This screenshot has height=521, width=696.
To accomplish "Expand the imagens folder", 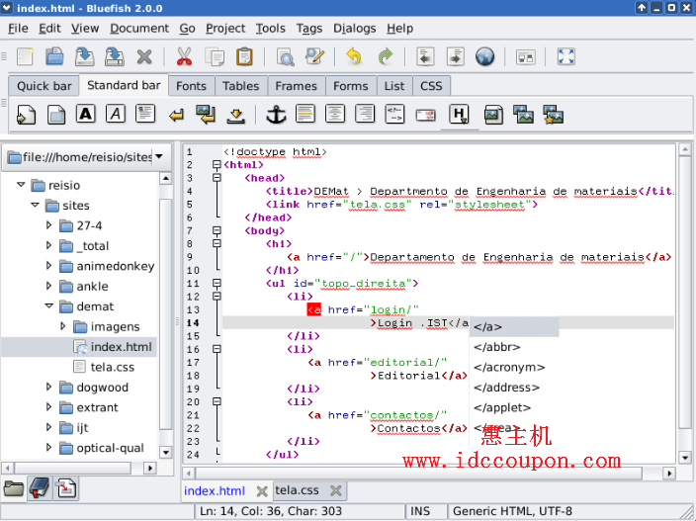I will tap(63, 326).
